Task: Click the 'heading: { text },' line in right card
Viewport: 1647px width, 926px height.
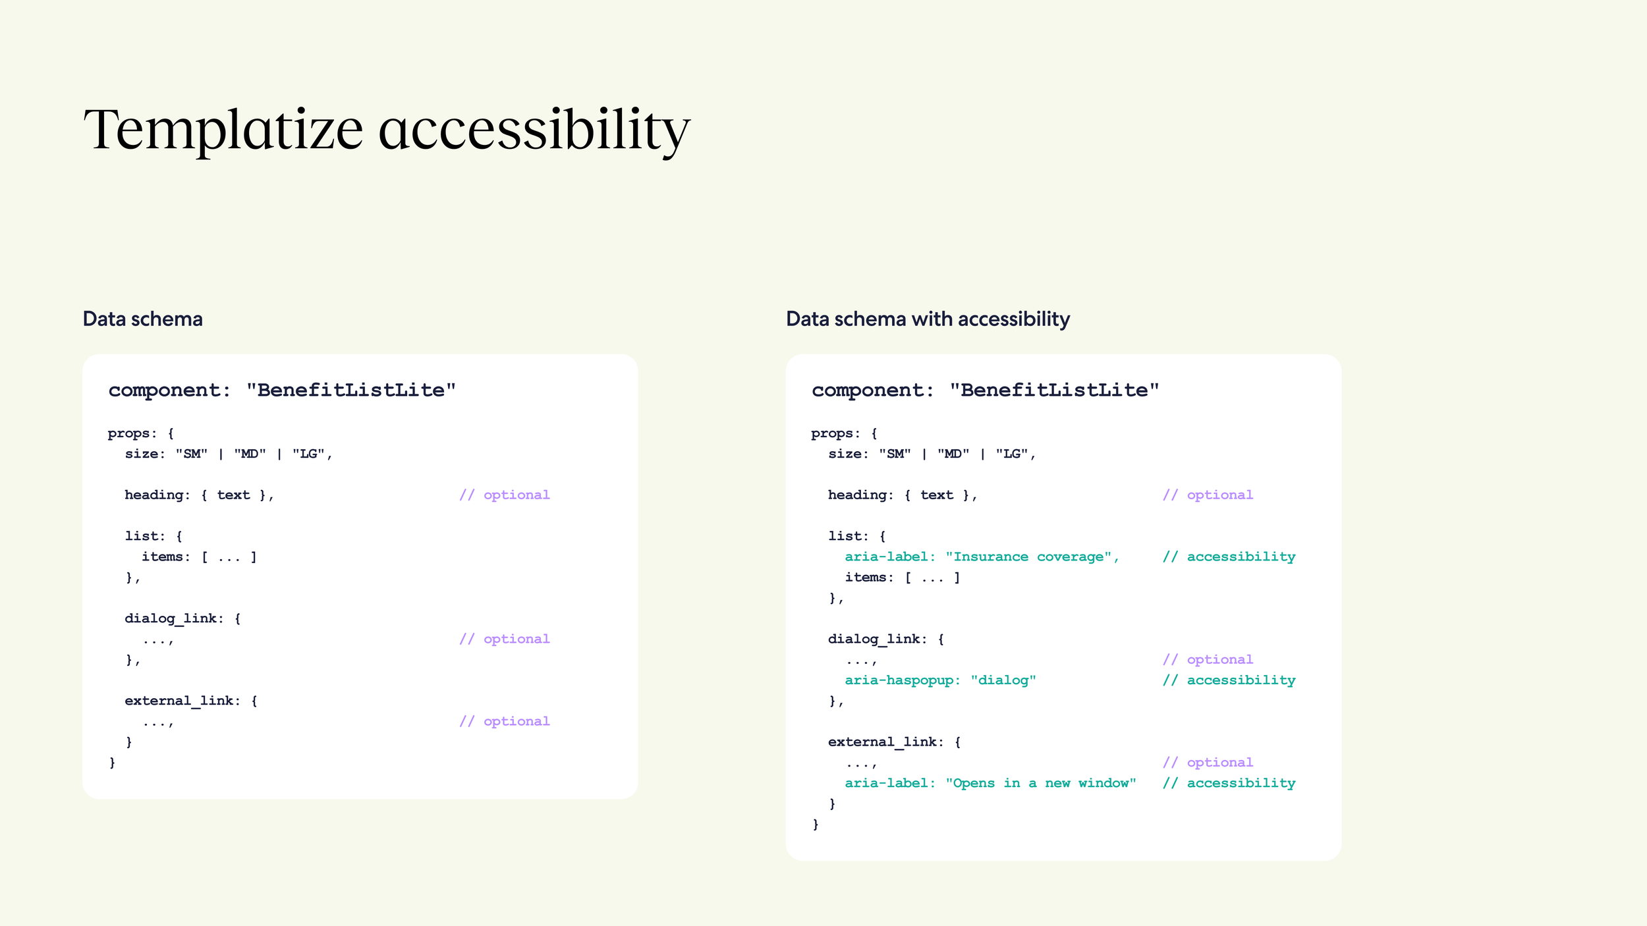Action: pos(903,495)
